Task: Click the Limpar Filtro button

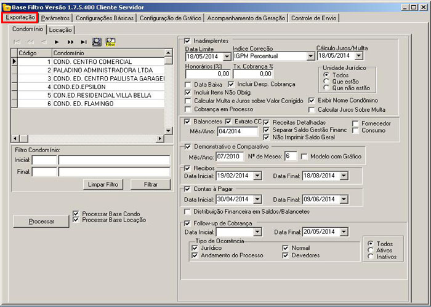Action: pos(102,184)
